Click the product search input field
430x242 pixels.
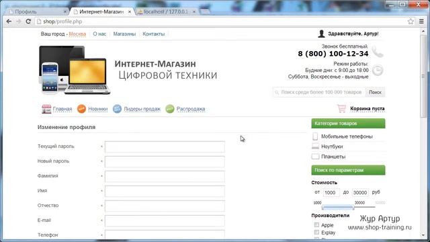[319, 92]
